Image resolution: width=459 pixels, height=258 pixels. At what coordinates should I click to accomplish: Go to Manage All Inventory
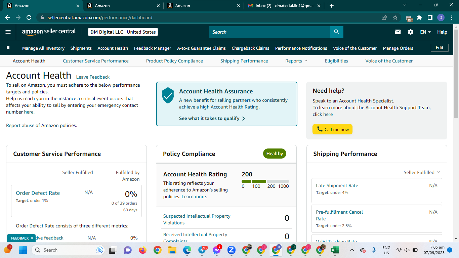tap(43, 48)
